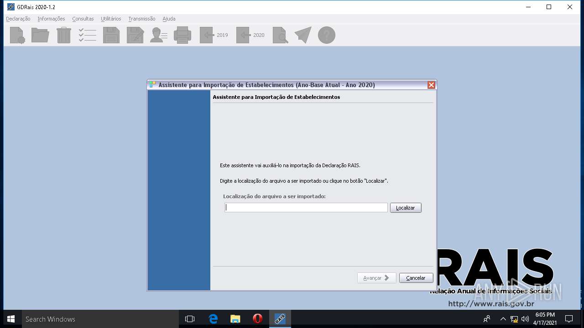Click the volume speaker tray icon

[525, 319]
